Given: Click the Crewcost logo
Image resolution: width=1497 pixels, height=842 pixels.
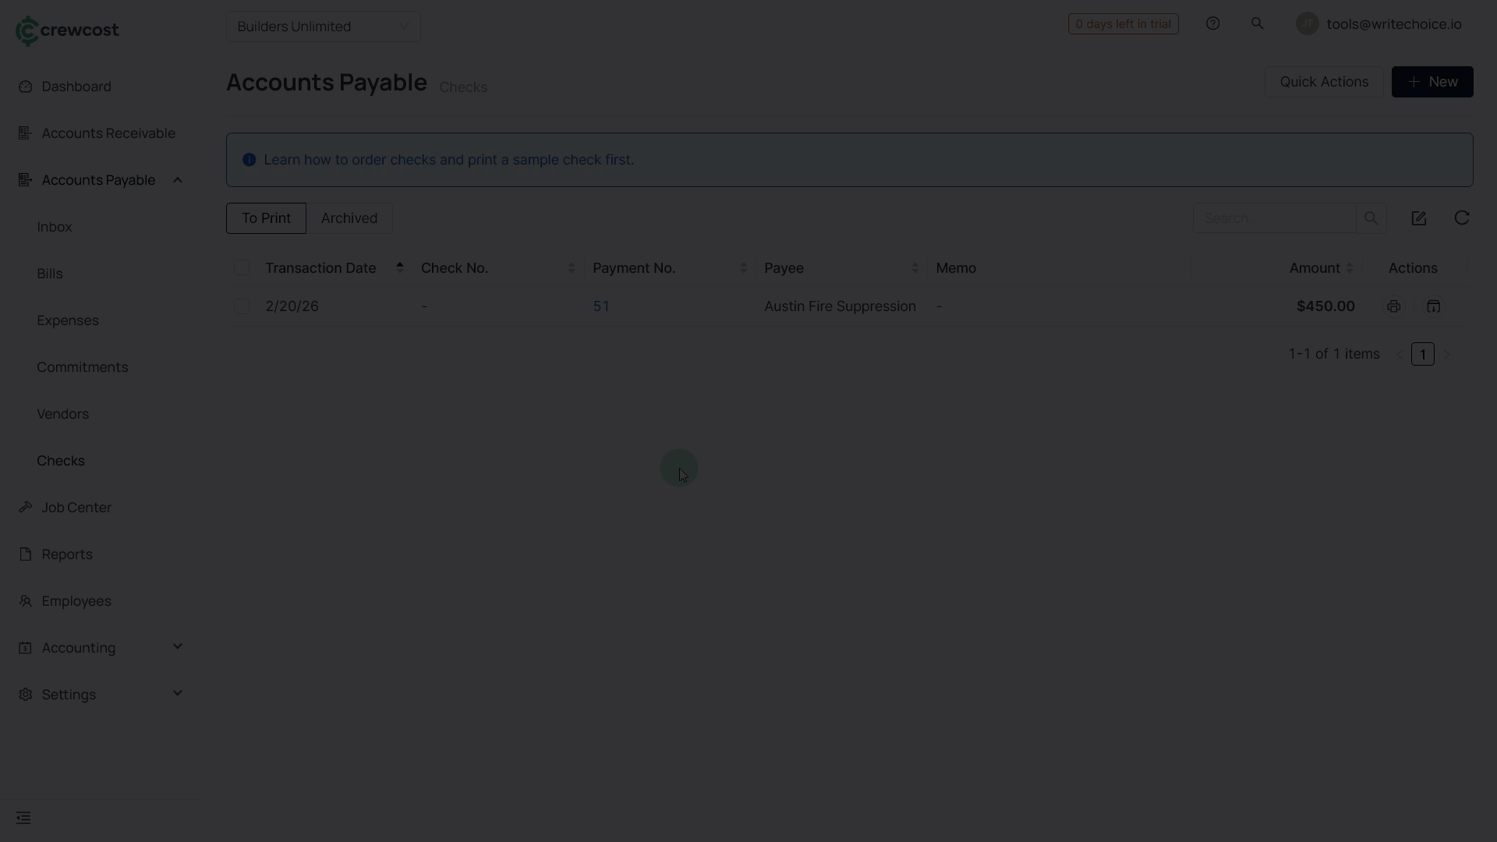Looking at the screenshot, I should point(67,30).
